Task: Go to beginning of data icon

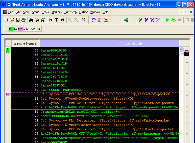Action: click(x=51, y=20)
